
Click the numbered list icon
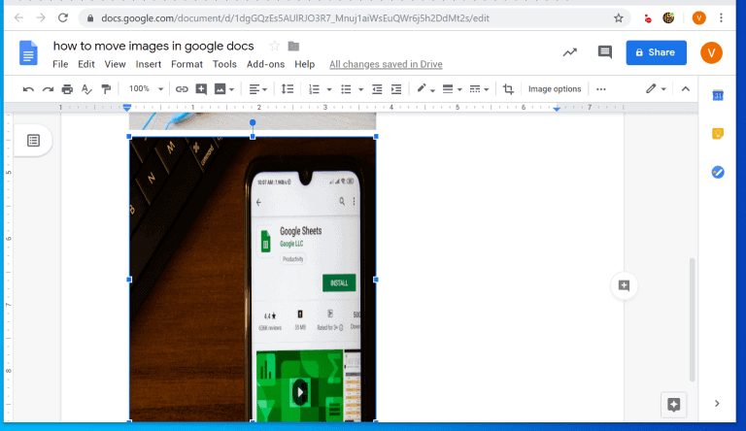coord(314,89)
